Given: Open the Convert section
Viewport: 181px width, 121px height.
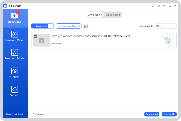Looking at the screenshot, I should coord(14,91).
